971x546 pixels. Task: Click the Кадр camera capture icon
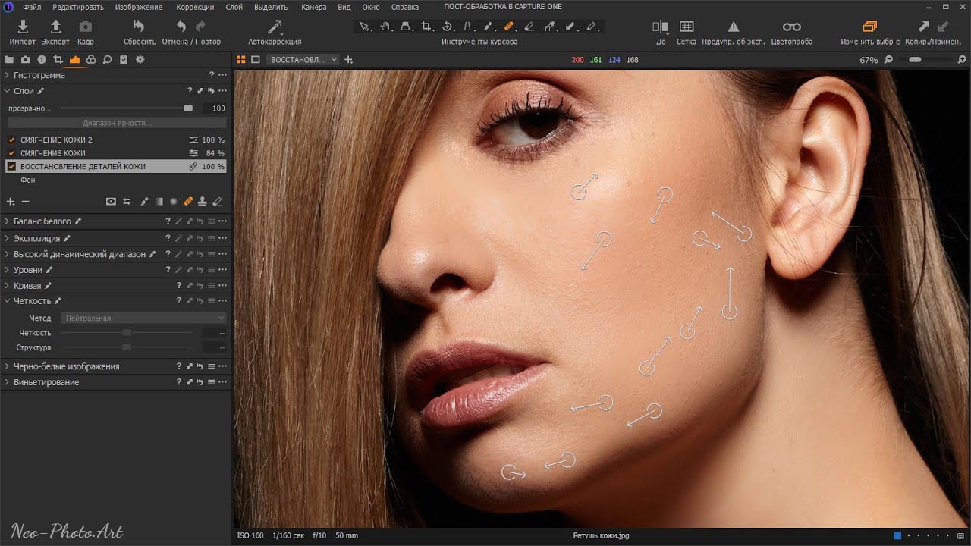point(86,27)
